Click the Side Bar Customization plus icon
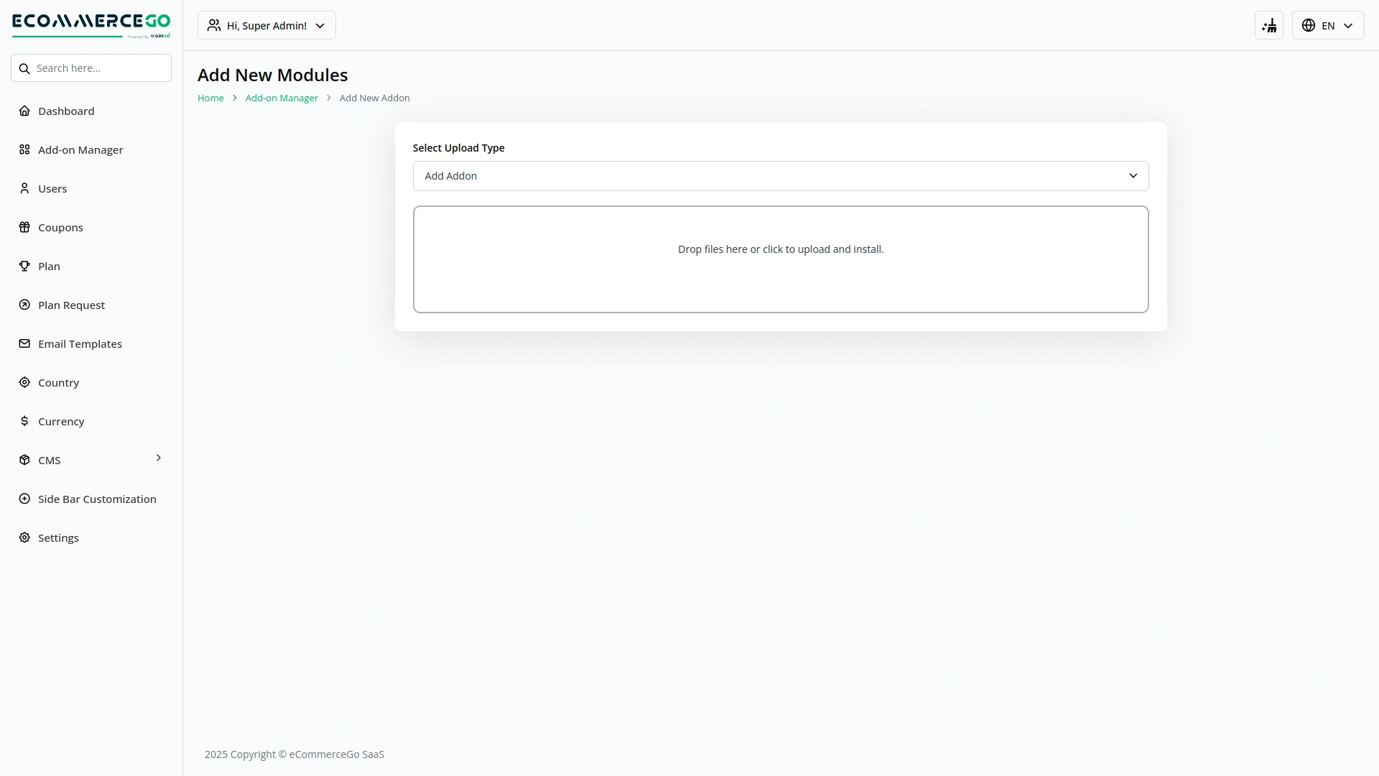Viewport: 1379px width, 776px height. click(x=24, y=499)
